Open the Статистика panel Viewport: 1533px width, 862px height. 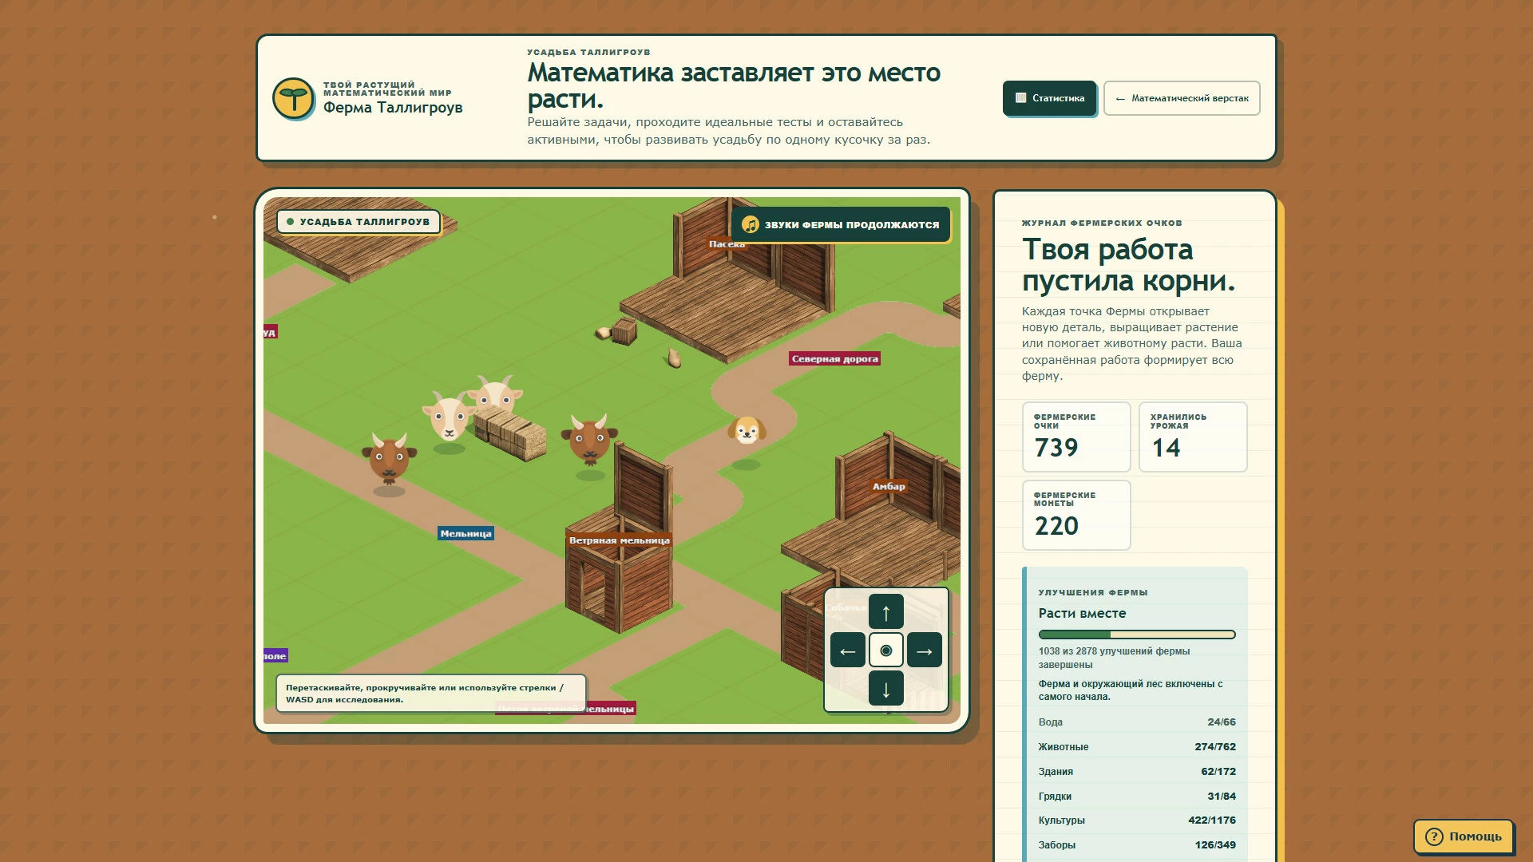pyautogui.click(x=1049, y=98)
